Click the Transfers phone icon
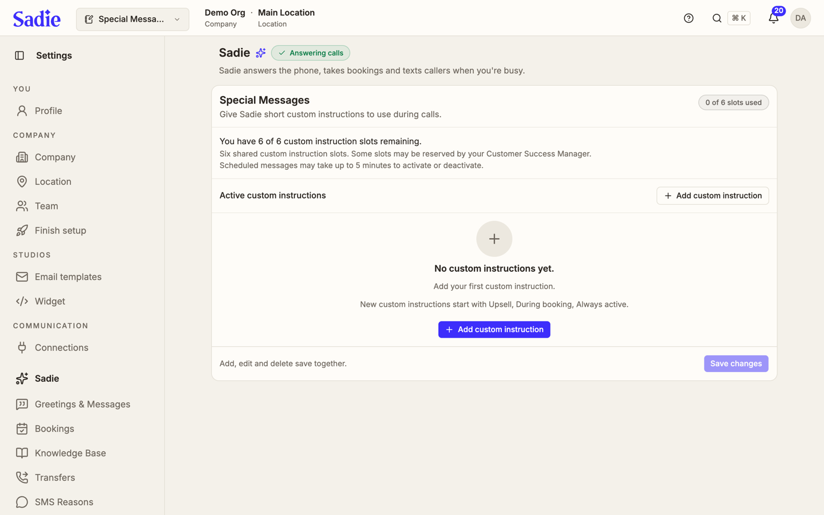 (x=22, y=478)
